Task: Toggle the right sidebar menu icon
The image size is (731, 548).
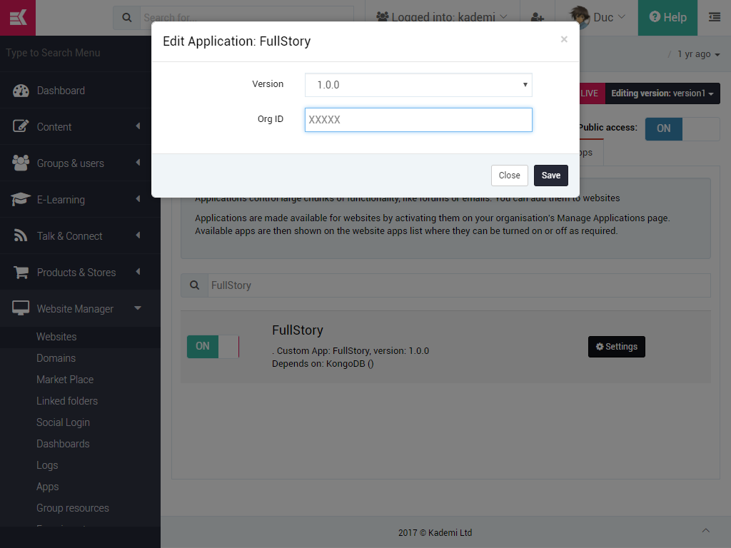Action: (x=714, y=18)
